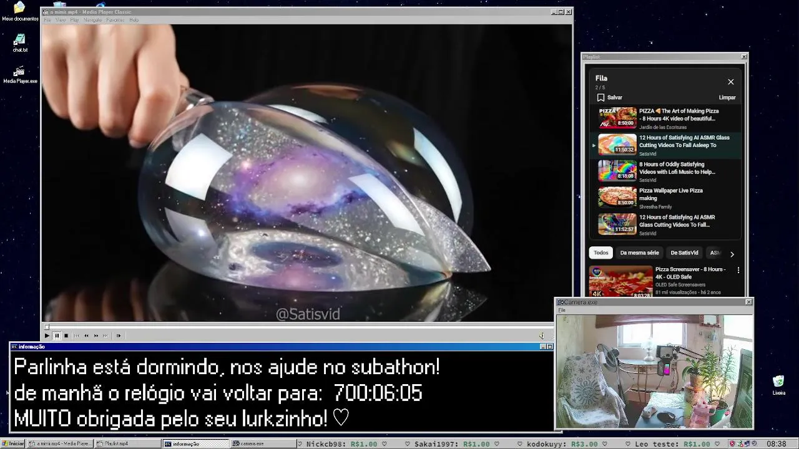Click 'Shrestha Family' channel name

pyautogui.click(x=655, y=206)
